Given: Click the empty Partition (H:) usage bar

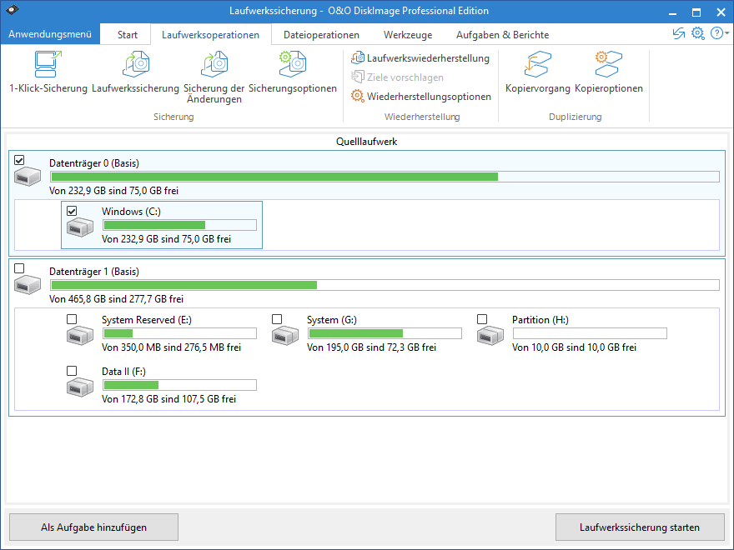Looking at the screenshot, I should coord(590,333).
